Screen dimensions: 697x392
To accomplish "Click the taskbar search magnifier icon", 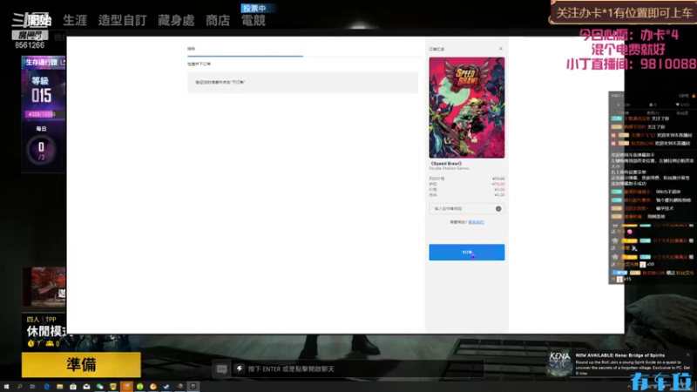I will 19,387.
